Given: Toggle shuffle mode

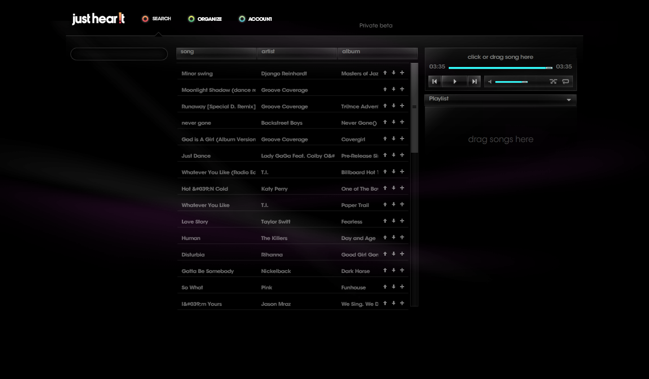Looking at the screenshot, I should click(553, 81).
